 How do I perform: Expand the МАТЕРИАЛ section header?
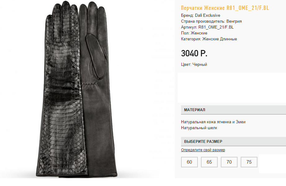tap(234, 110)
